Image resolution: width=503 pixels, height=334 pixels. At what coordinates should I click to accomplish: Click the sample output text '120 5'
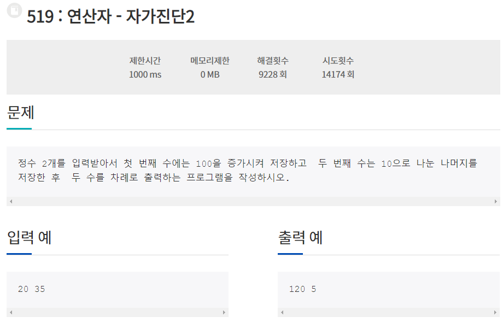pos(302,289)
